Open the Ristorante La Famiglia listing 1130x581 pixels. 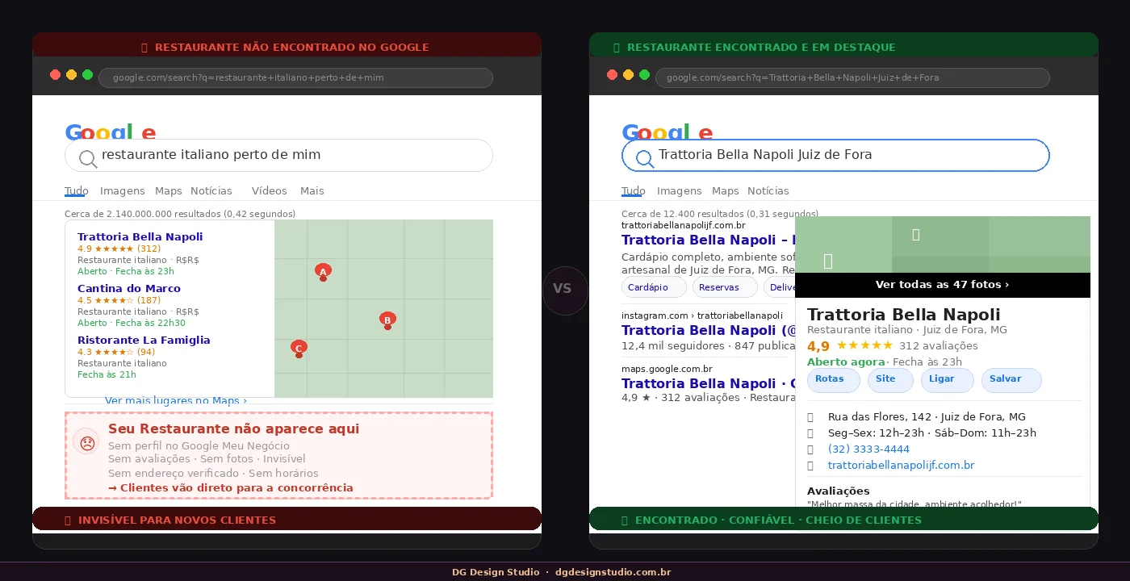click(144, 340)
